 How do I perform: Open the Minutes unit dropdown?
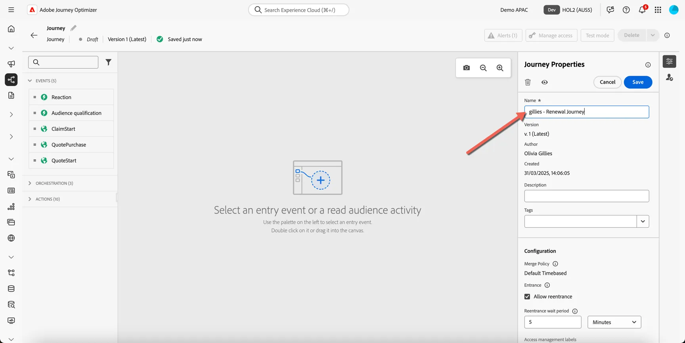click(x=614, y=322)
